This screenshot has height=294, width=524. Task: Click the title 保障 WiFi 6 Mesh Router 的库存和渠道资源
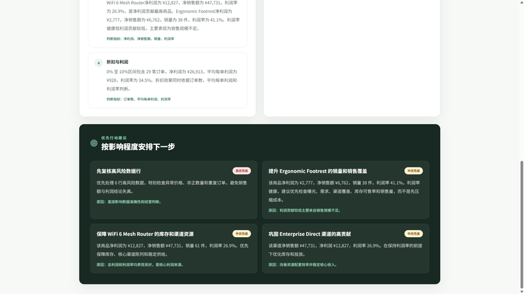pos(145,234)
